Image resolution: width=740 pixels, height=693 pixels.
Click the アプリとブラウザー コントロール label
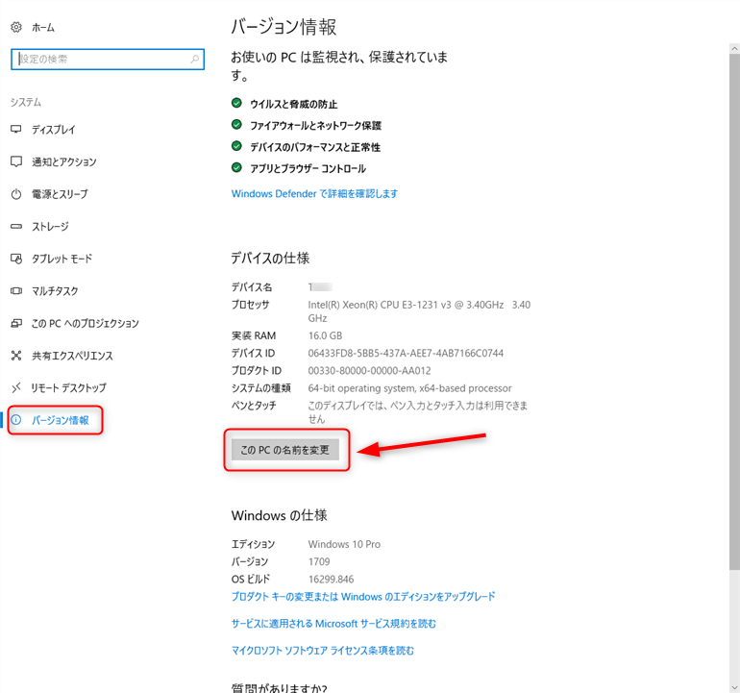[x=308, y=168]
